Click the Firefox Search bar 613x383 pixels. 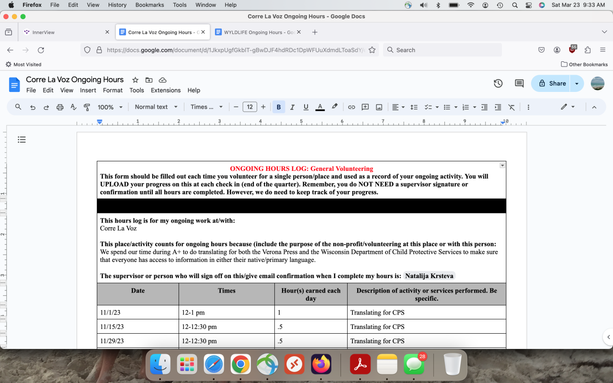pyautogui.click(x=442, y=50)
